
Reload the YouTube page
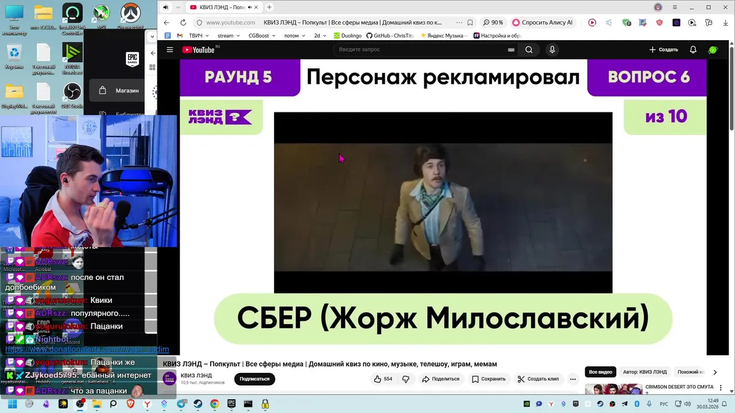(183, 22)
